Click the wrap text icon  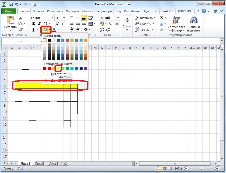[x=91, y=18]
